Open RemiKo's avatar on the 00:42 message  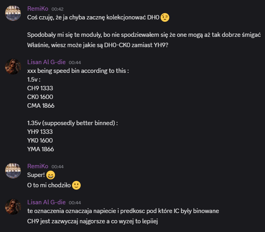pyautogui.click(x=13, y=13)
